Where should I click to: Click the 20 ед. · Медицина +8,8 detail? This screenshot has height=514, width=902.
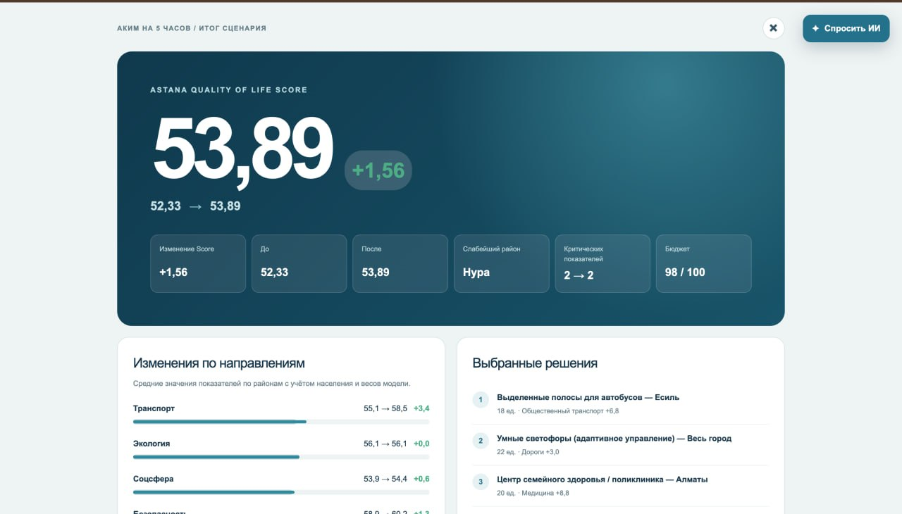tap(533, 493)
